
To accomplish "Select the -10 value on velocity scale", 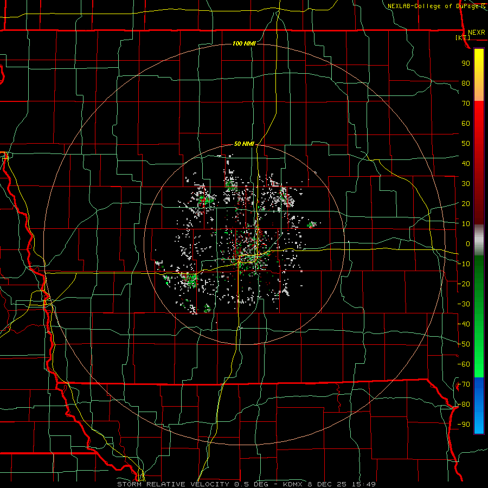I will pos(464,264).
